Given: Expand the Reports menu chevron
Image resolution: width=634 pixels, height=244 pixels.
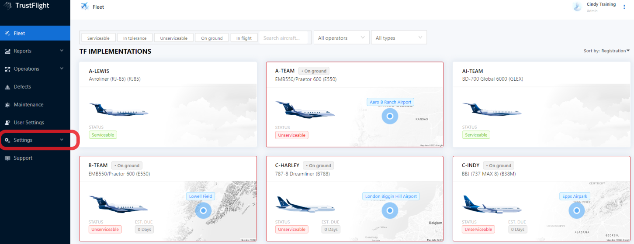Looking at the screenshot, I should [x=62, y=51].
